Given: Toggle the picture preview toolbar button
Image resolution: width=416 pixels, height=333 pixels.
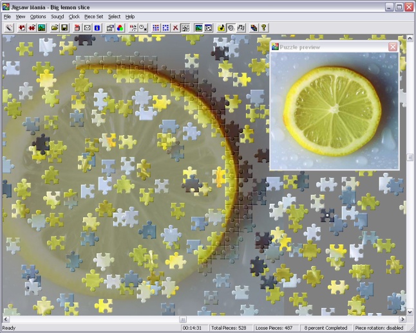Looking at the screenshot, I should point(198,28).
